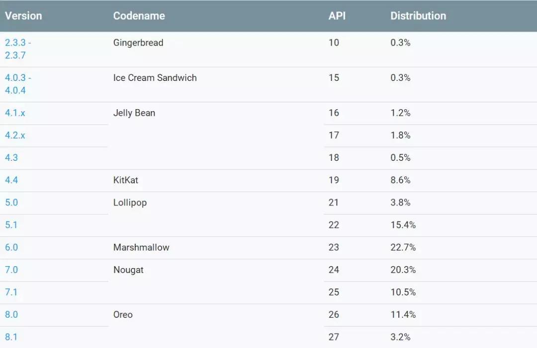Click the 8.0 version link
The height and width of the screenshot is (348, 537).
coord(11,314)
